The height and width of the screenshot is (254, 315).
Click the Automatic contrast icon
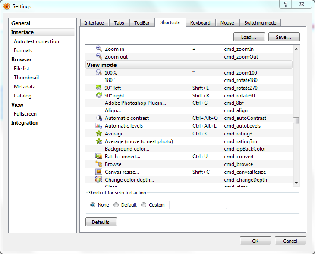point(99,118)
